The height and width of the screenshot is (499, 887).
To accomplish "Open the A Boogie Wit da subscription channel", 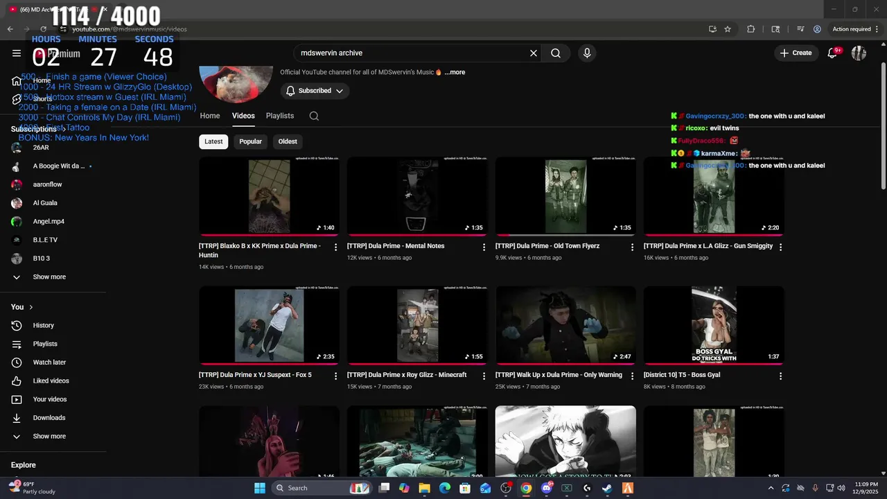I will coord(58,166).
